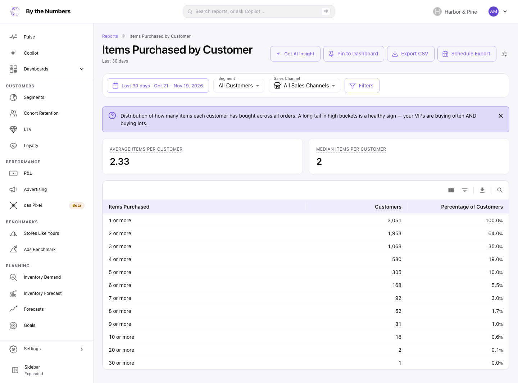Expand the Settings submenu arrow

pos(82,349)
